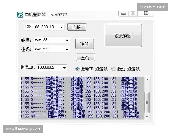Click the disabled maximize window button

[133, 13]
